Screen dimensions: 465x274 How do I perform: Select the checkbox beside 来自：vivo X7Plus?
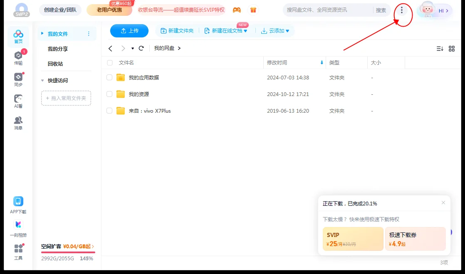point(109,111)
